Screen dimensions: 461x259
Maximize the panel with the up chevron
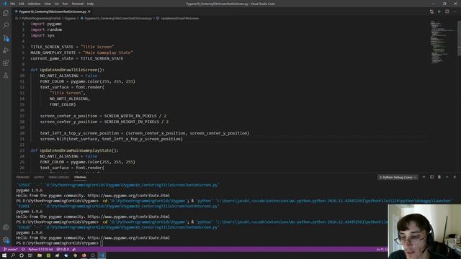click(x=447, y=177)
